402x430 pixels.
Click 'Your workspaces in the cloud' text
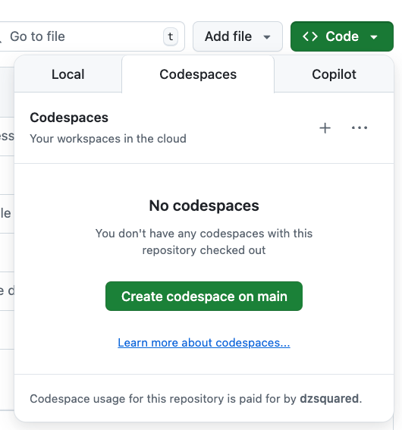(108, 139)
